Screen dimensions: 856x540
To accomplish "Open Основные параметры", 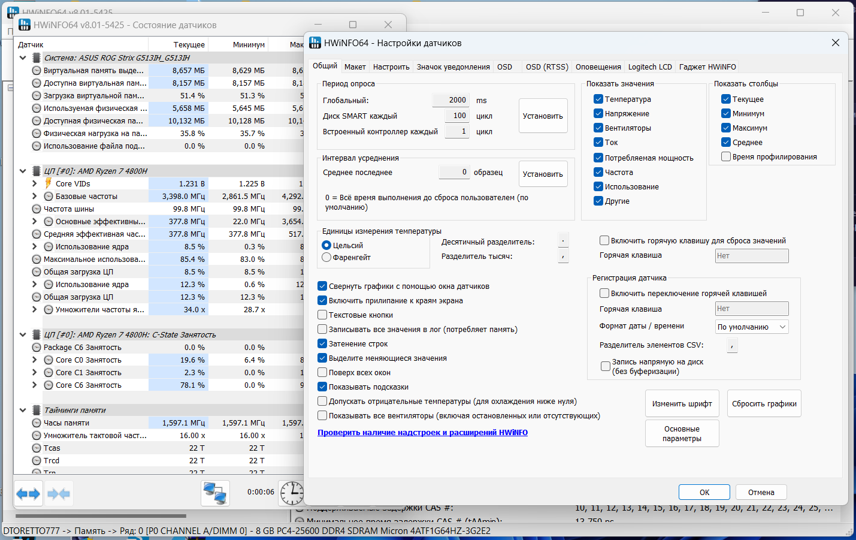I will coord(682,433).
